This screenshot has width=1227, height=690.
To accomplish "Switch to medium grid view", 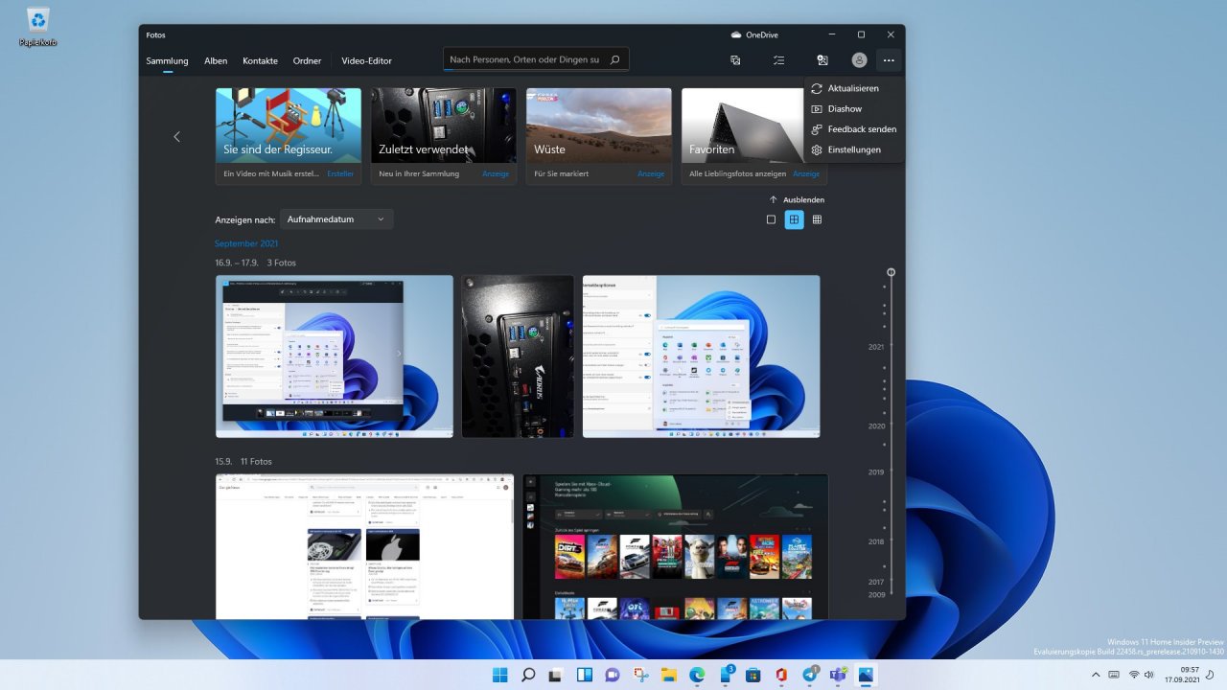I will coord(794,219).
